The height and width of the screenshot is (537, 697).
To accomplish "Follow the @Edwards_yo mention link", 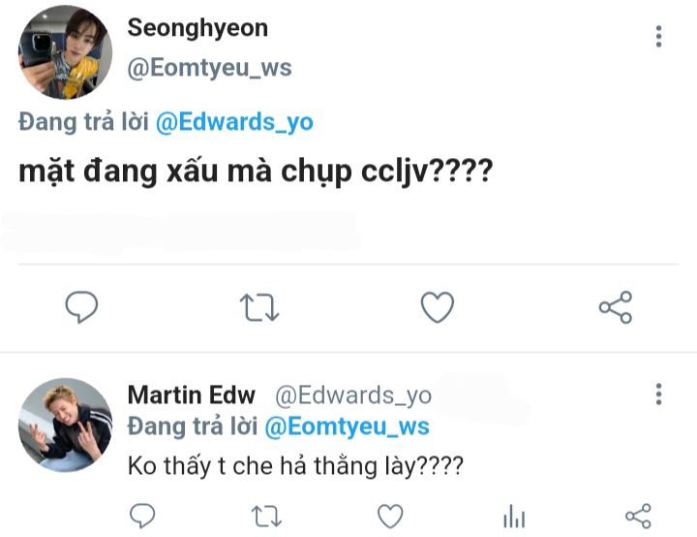I will (234, 122).
